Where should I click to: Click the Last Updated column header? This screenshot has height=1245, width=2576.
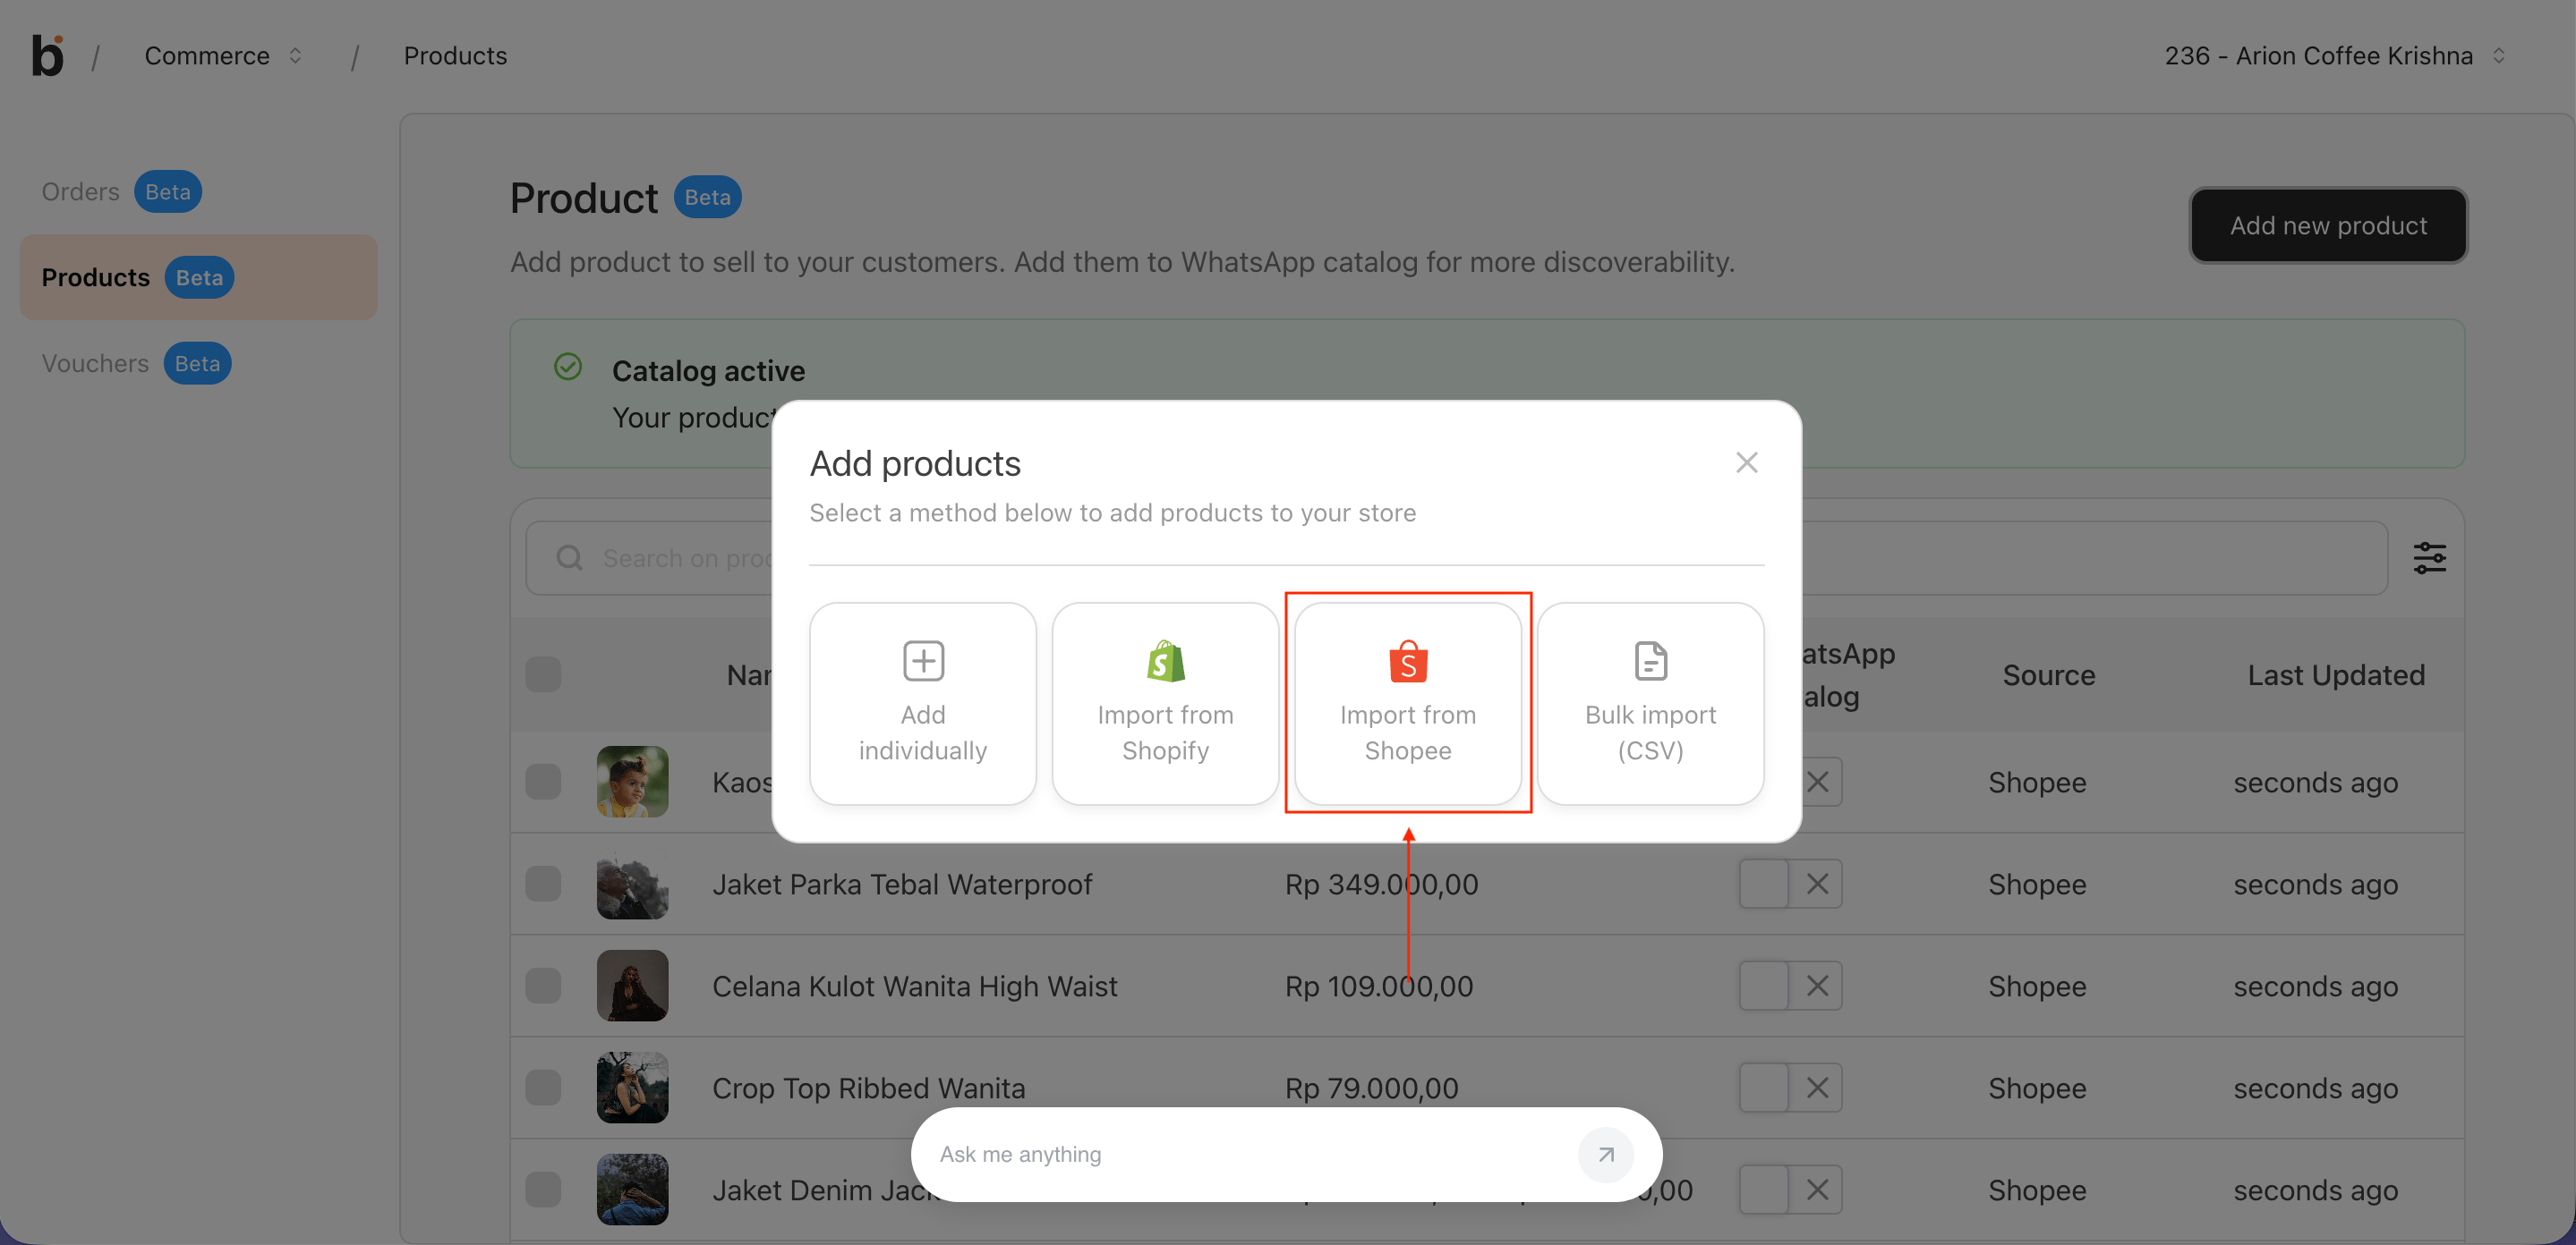[2336, 674]
